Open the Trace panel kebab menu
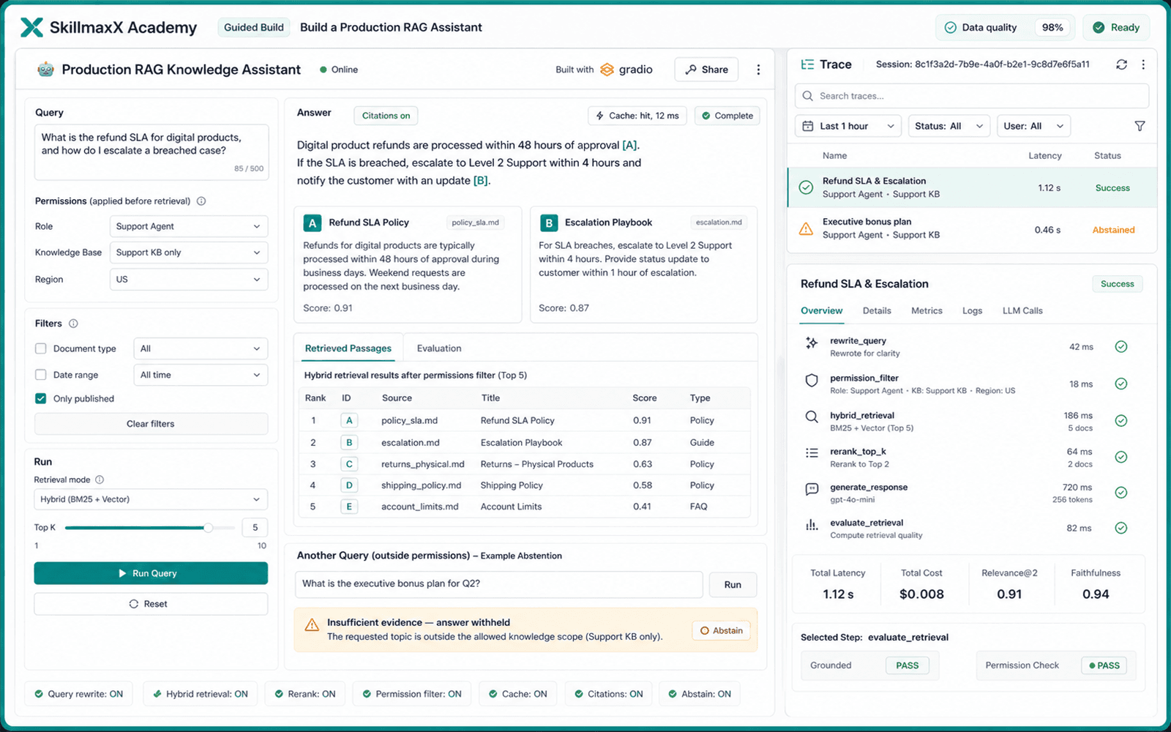 tap(1143, 64)
